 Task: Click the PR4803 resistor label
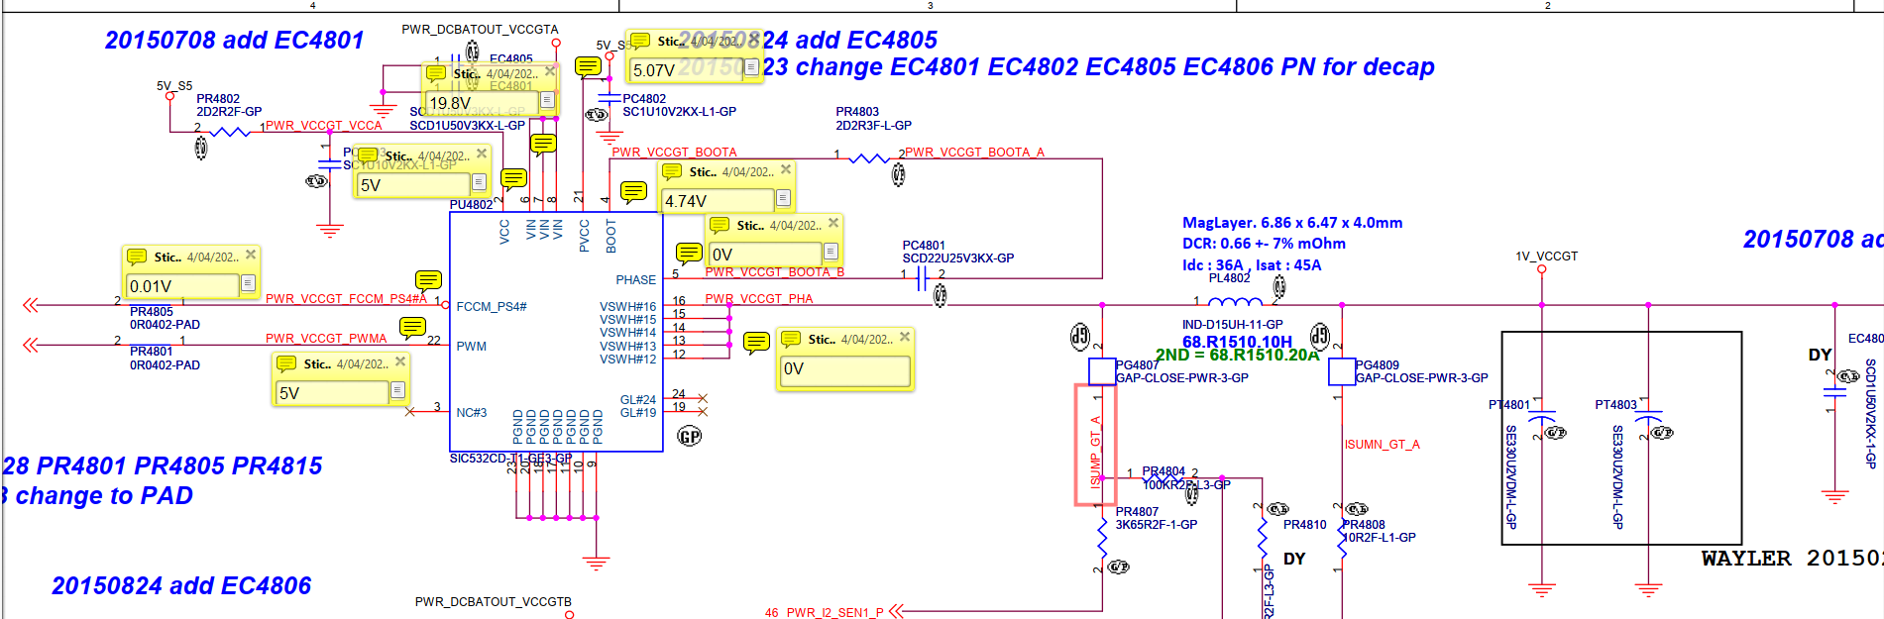857,113
